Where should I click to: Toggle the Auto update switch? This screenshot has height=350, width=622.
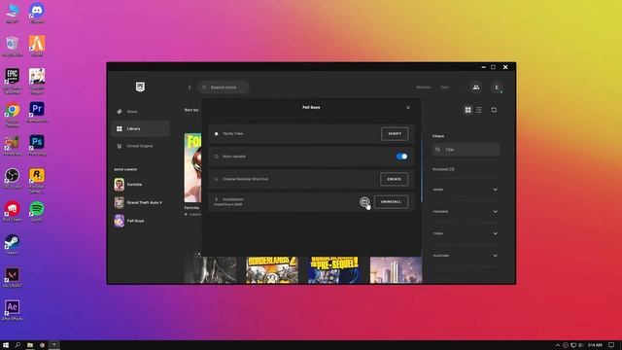pyautogui.click(x=401, y=157)
